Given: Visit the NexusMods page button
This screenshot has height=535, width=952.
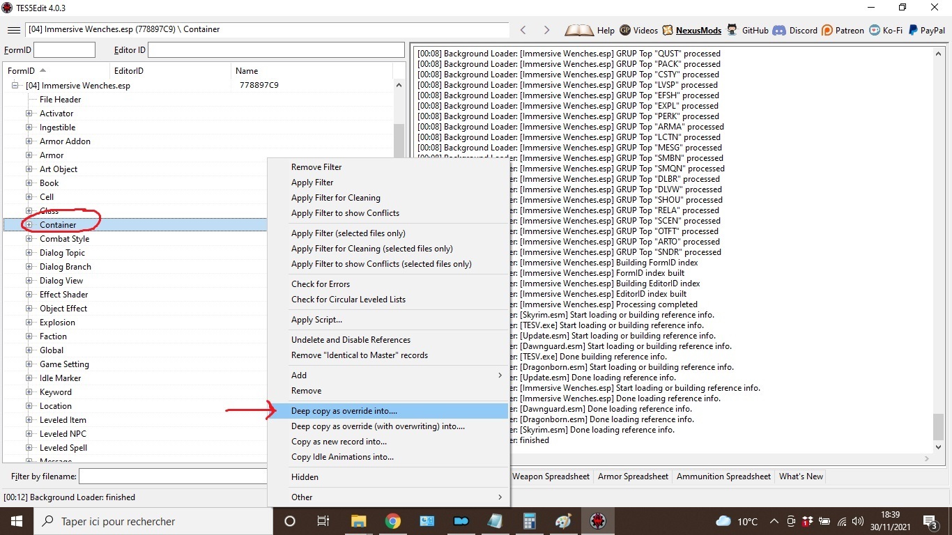Looking at the screenshot, I should [x=693, y=30].
